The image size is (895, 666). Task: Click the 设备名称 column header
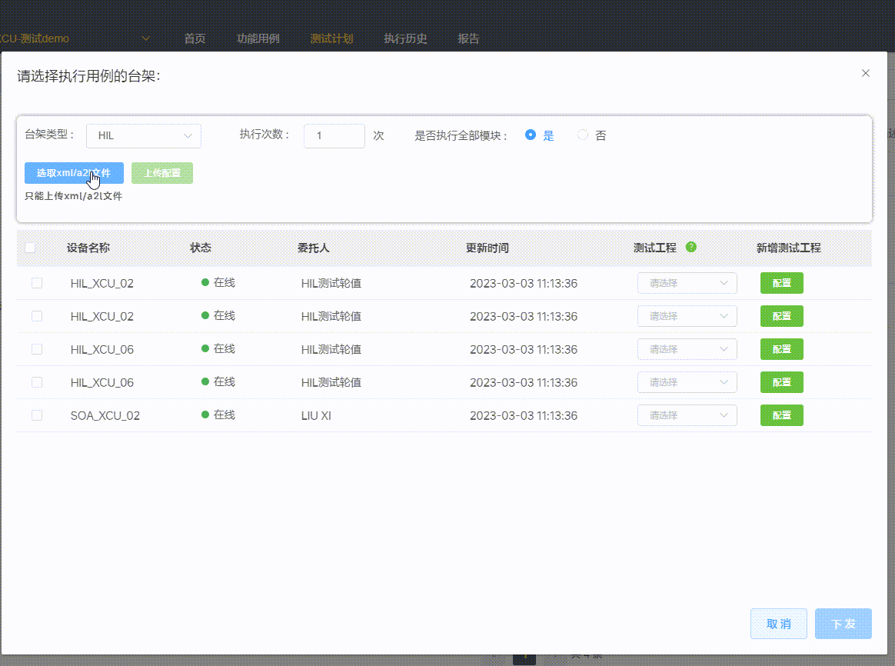[x=88, y=248]
